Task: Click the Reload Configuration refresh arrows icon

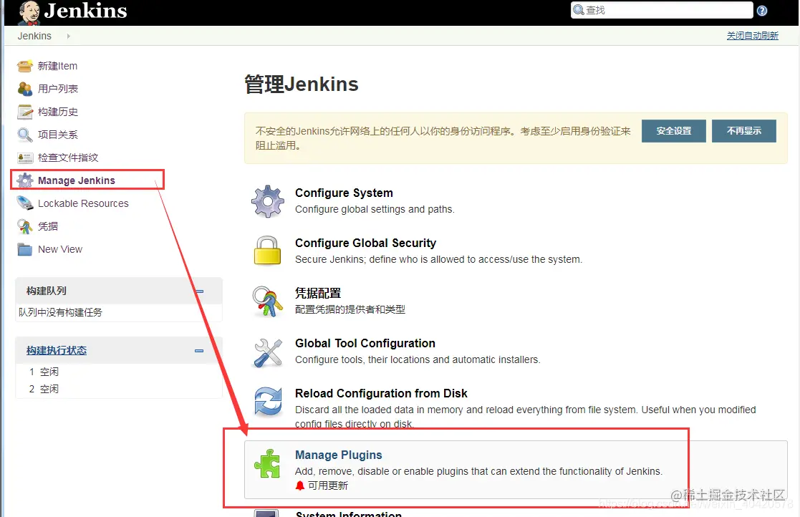Action: (268, 402)
